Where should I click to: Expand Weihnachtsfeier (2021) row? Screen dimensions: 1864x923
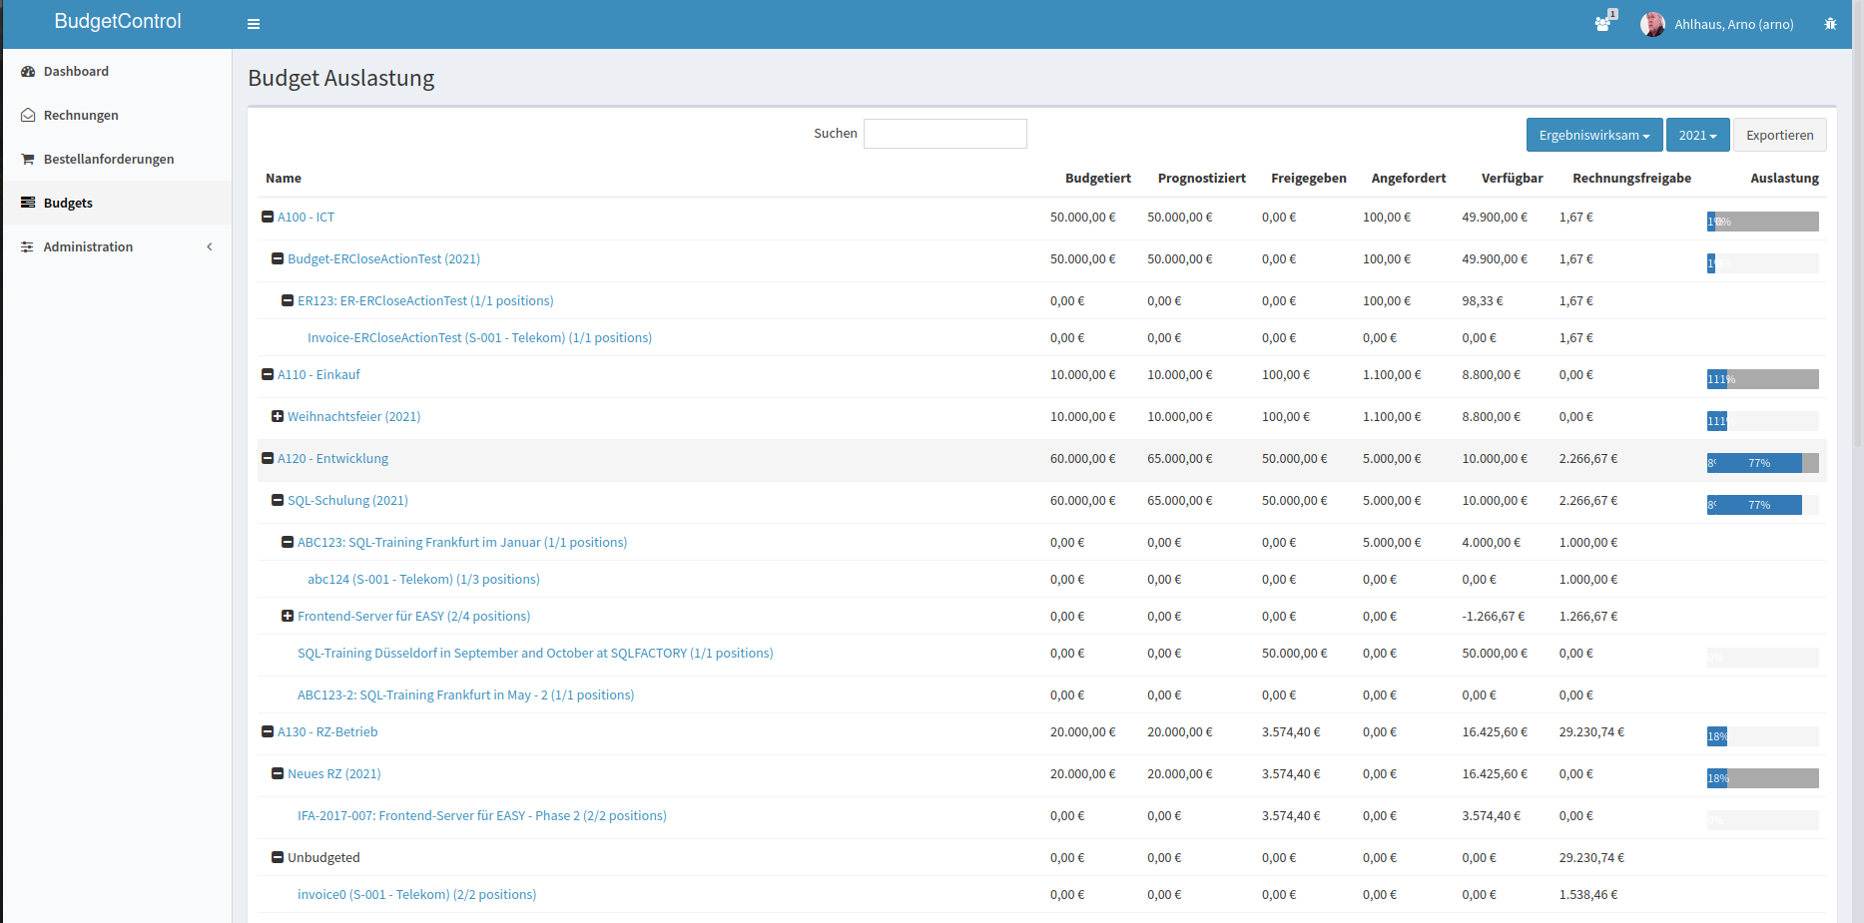(278, 416)
